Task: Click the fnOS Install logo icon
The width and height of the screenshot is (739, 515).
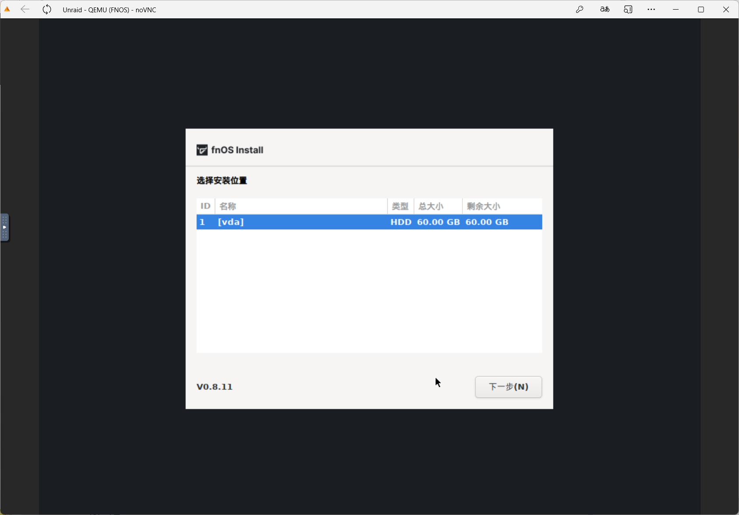Action: (x=202, y=150)
